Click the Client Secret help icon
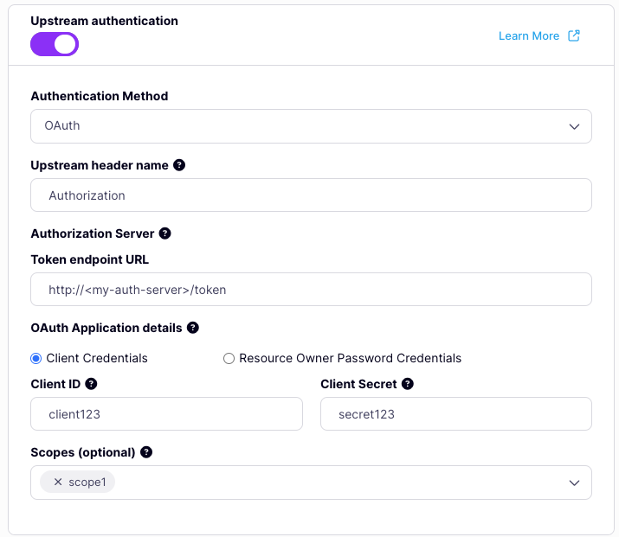Screen dimensions: 619x537 point(408,384)
